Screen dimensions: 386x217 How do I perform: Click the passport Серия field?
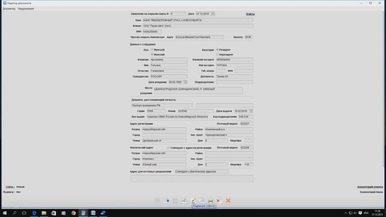click(x=156, y=111)
